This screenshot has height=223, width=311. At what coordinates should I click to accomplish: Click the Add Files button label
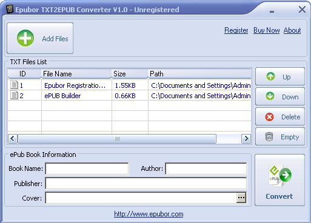click(55, 39)
